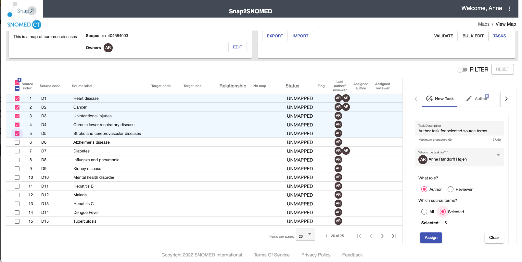This screenshot has width=522, height=262.
Task: Check the Hepatitis C row checkbox
Action: 17,204
